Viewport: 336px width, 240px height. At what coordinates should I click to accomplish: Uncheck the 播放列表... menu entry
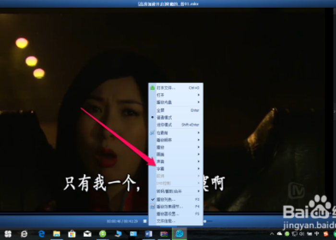click(x=176, y=199)
